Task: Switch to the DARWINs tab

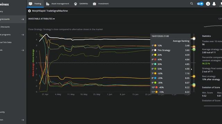Action: tap(81, 4)
